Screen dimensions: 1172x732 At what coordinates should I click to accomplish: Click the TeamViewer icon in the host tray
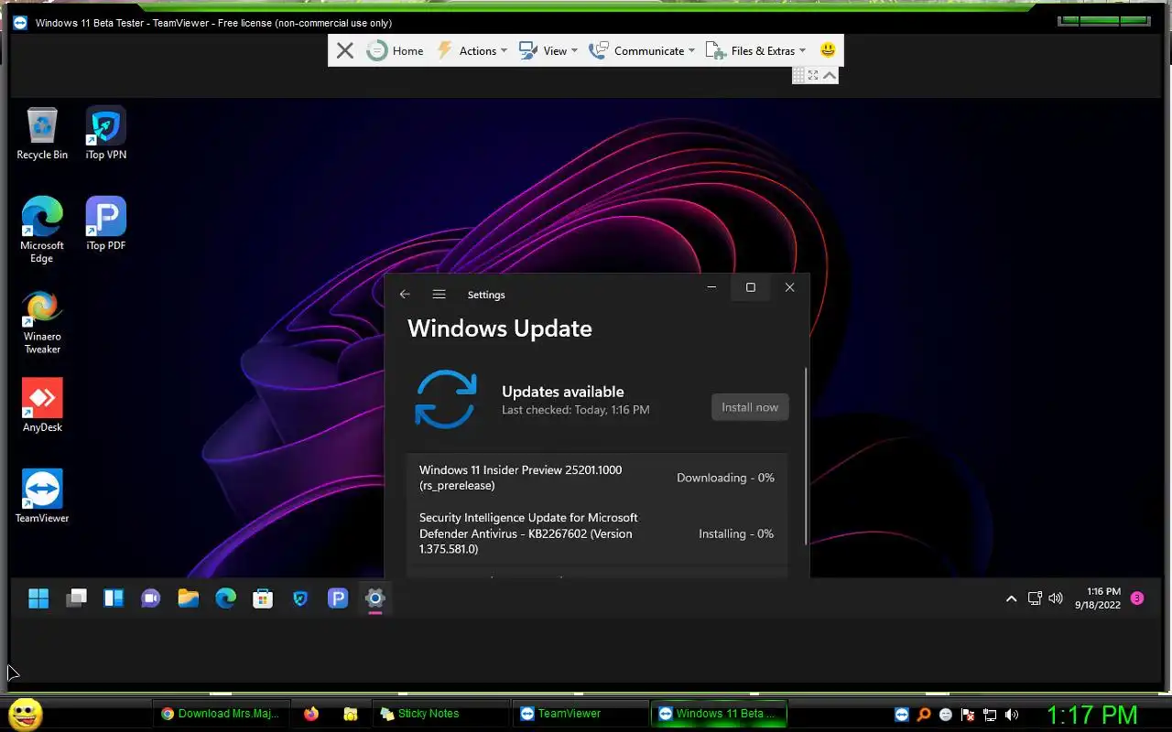click(x=902, y=715)
